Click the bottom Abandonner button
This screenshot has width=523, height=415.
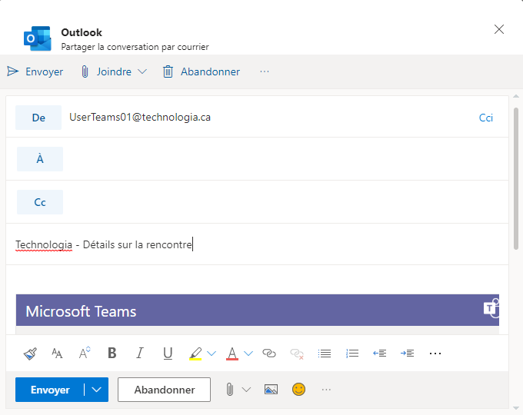(164, 390)
